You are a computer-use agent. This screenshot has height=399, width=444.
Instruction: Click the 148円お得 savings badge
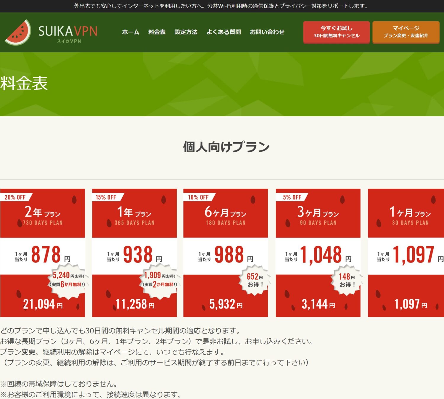click(x=347, y=280)
